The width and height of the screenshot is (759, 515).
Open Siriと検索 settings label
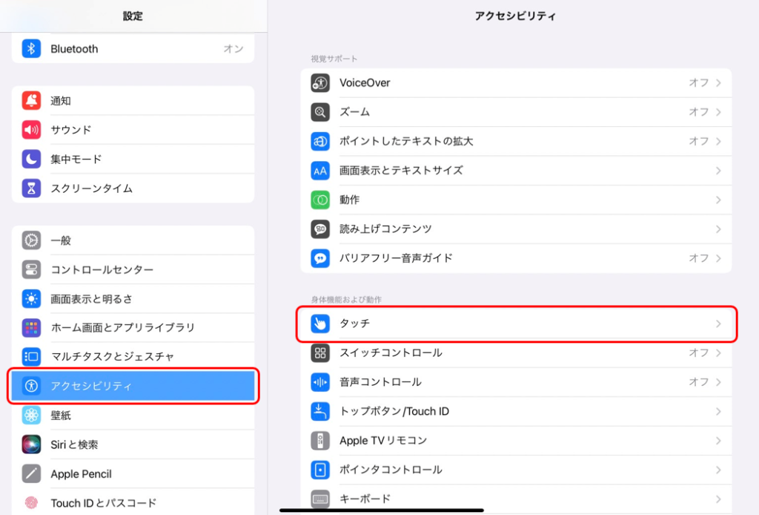click(x=74, y=445)
